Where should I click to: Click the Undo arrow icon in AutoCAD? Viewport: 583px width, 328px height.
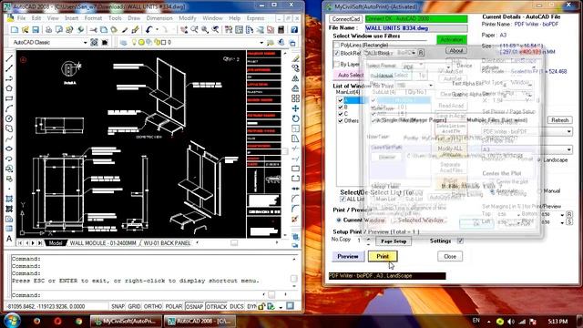[149, 30]
